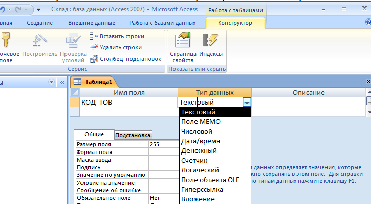Choose Поле МЕМО data type
Viewport: 371px width, 204px height.
[x=215, y=122]
